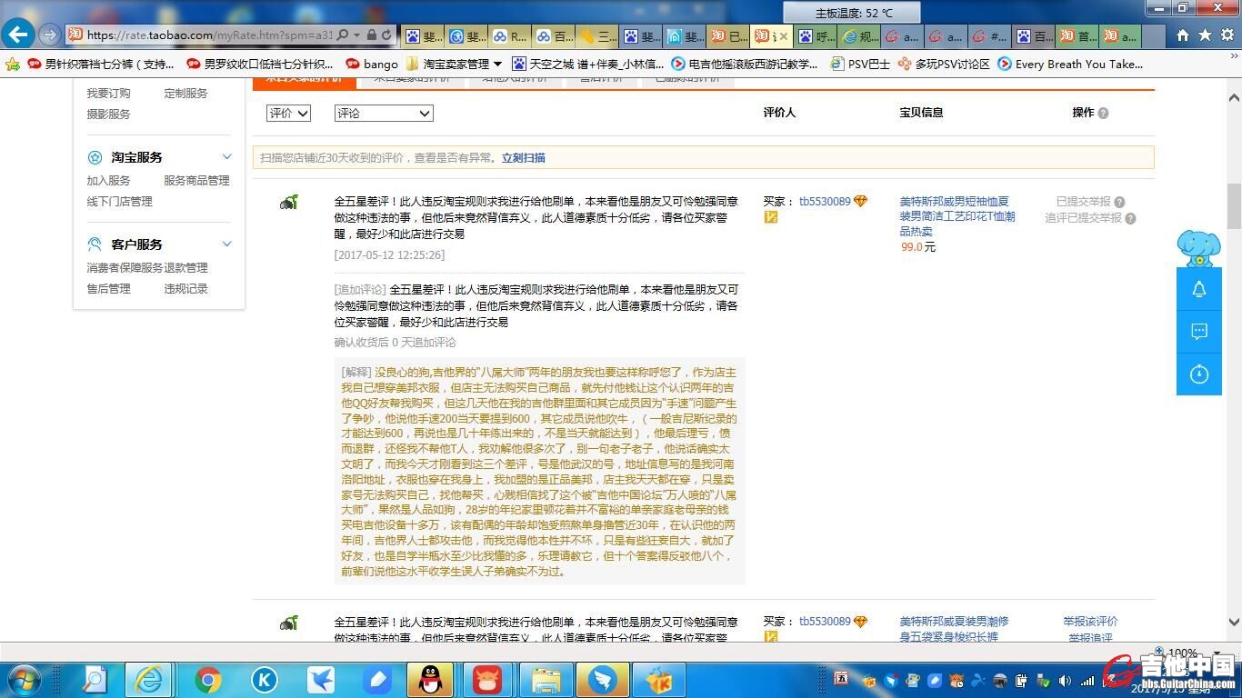Screen dimensions: 1242x698
Task: Click the browser Back arrow button
Action: (18, 35)
